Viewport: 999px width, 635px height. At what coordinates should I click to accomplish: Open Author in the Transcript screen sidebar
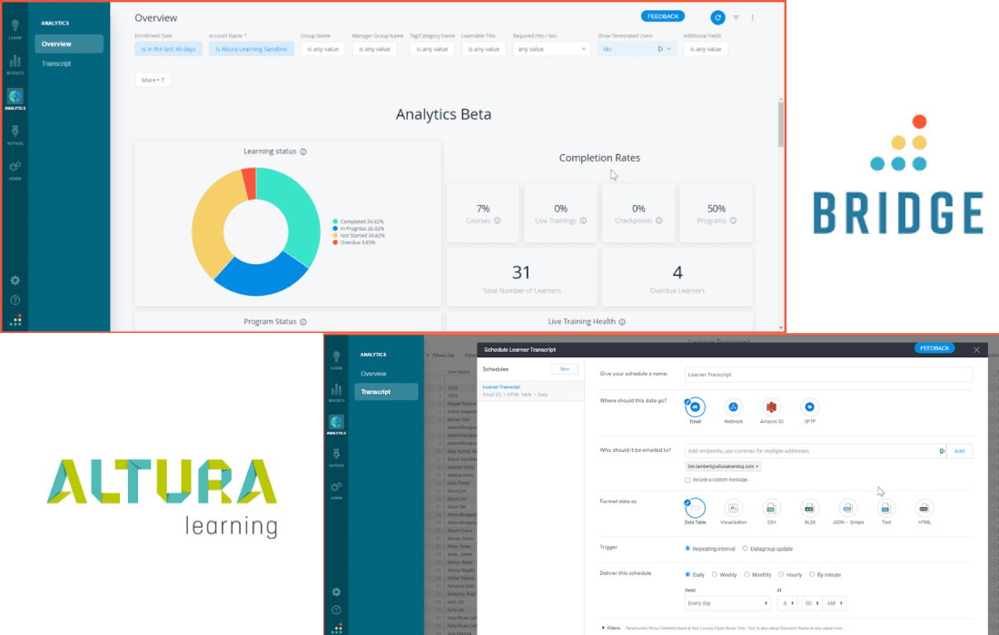click(x=336, y=457)
